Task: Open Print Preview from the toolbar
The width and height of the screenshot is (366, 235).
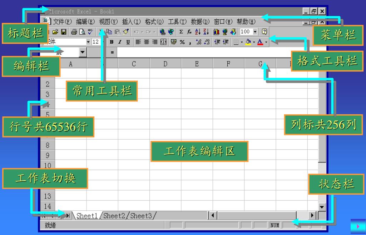Action: point(82,32)
